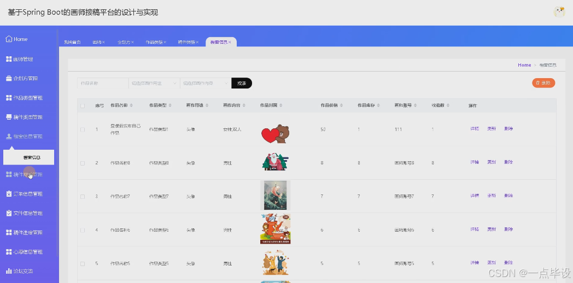Open 详情 for row 5 作品名称5
The image size is (573, 283).
[475, 263]
